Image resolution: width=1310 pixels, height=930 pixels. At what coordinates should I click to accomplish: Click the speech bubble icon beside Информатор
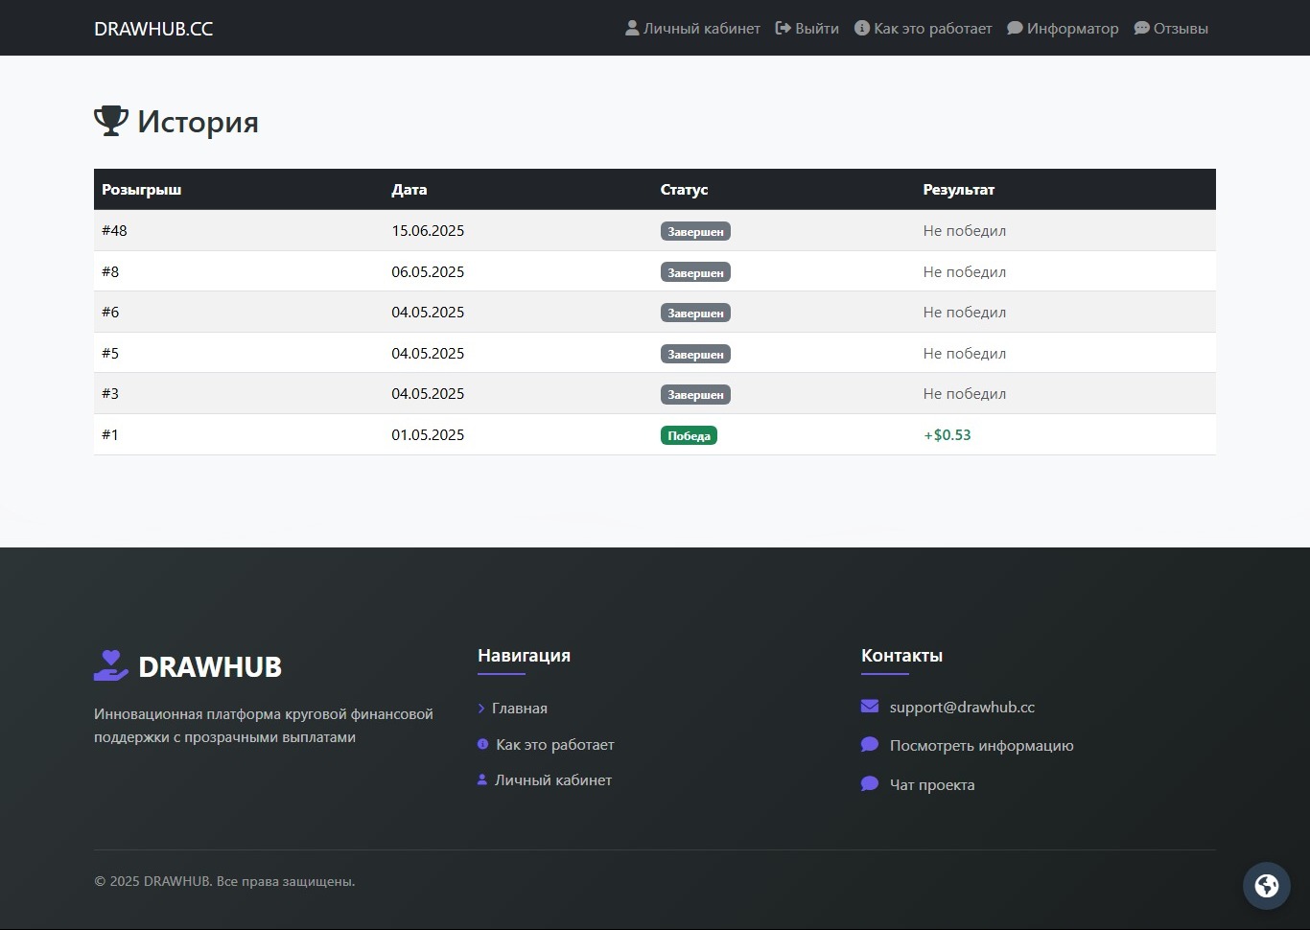pyautogui.click(x=1015, y=28)
